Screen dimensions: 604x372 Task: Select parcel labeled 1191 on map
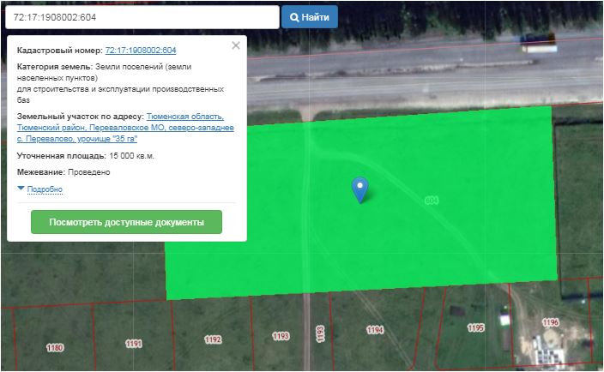[133, 344]
